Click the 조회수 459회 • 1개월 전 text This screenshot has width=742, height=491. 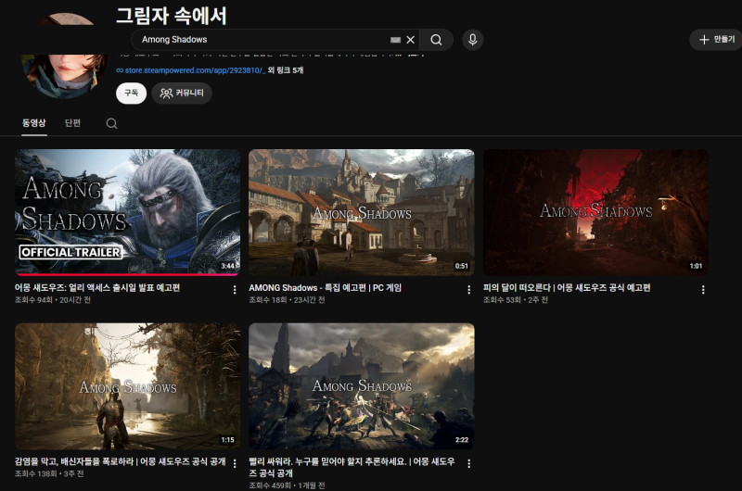pos(287,485)
